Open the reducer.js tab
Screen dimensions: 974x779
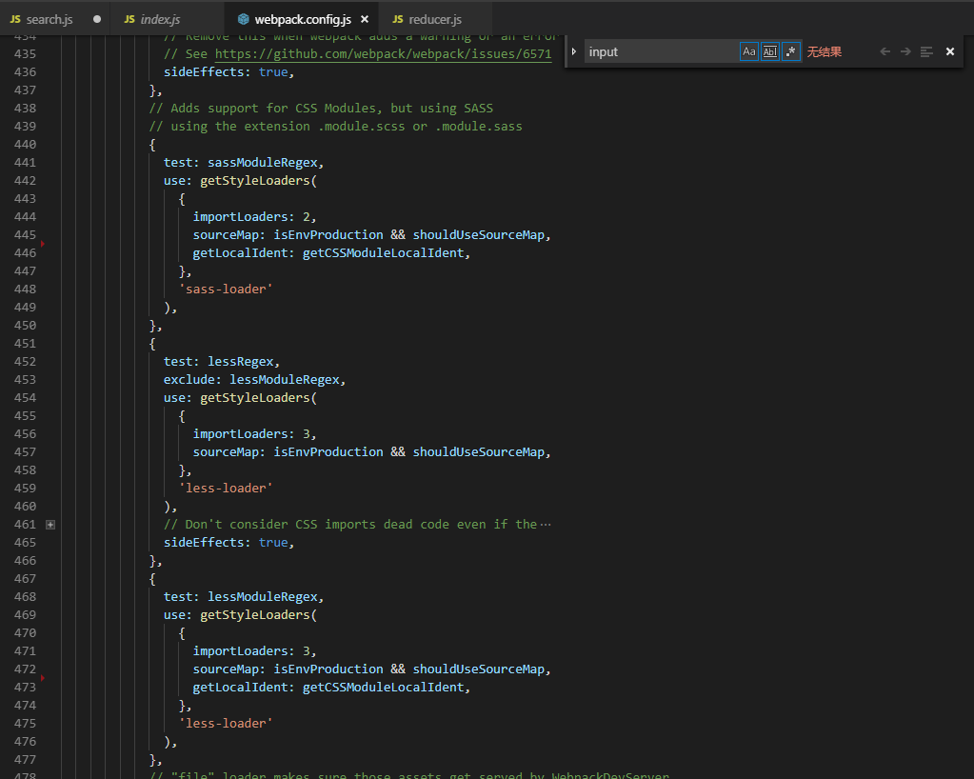tap(435, 19)
